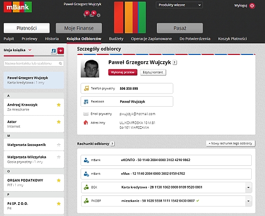Select the Małgorzata Szczepanik contact card
This screenshot has height=216, width=265.
pyautogui.click(x=34, y=145)
